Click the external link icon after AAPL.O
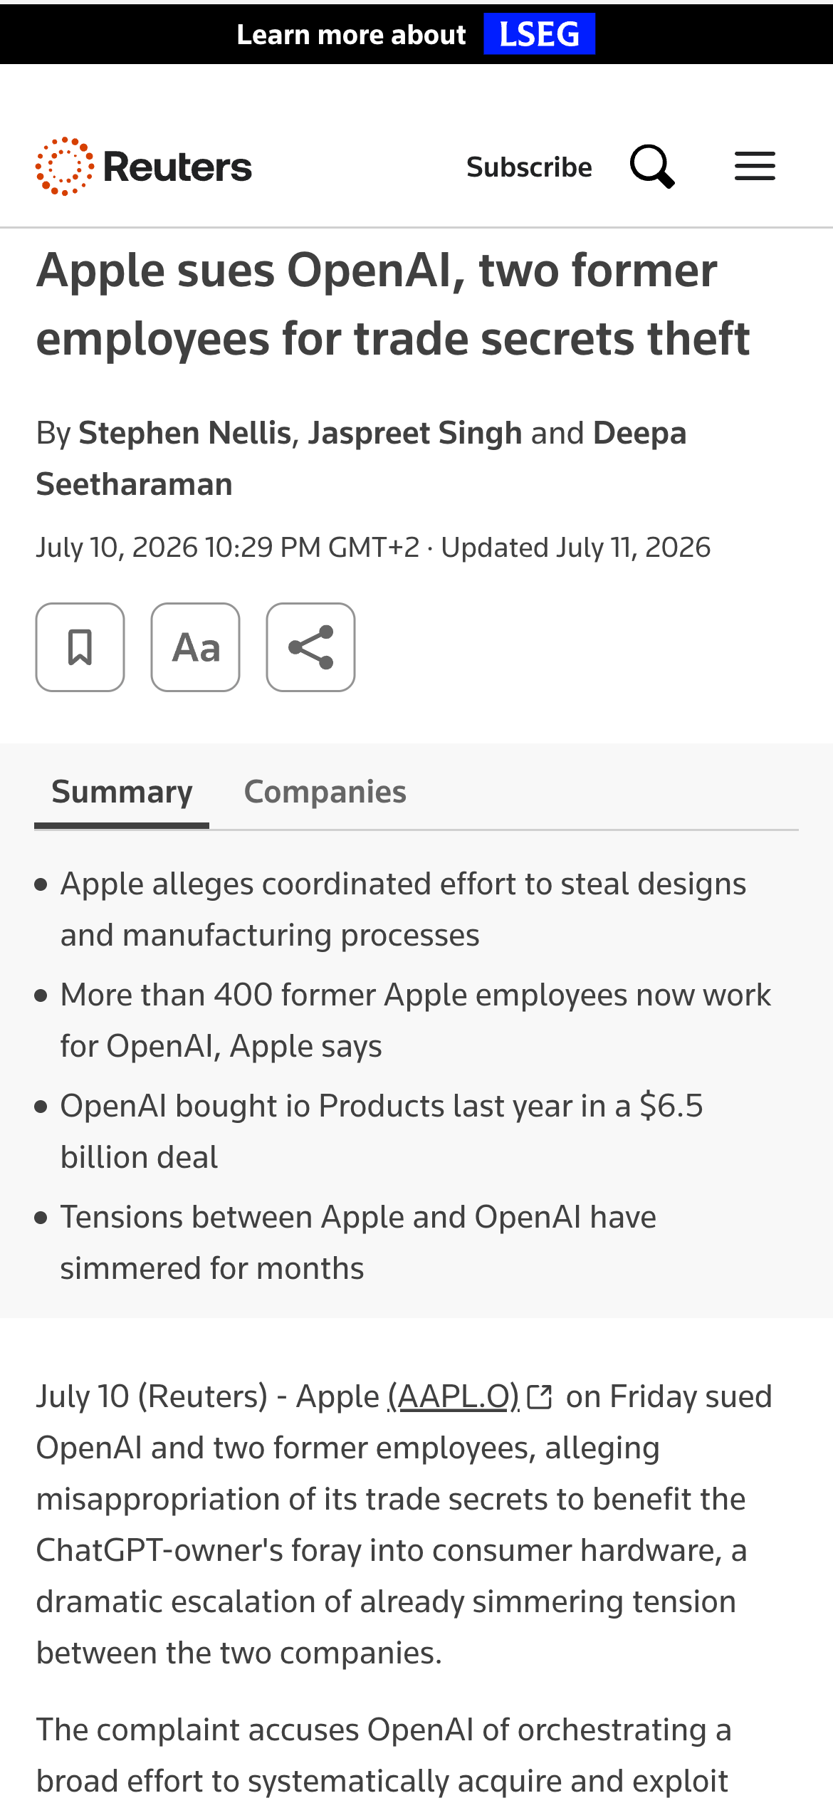 540,1397
